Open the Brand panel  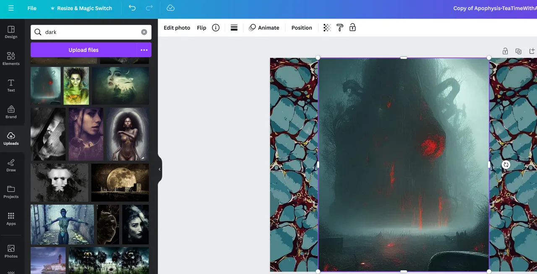(x=11, y=112)
